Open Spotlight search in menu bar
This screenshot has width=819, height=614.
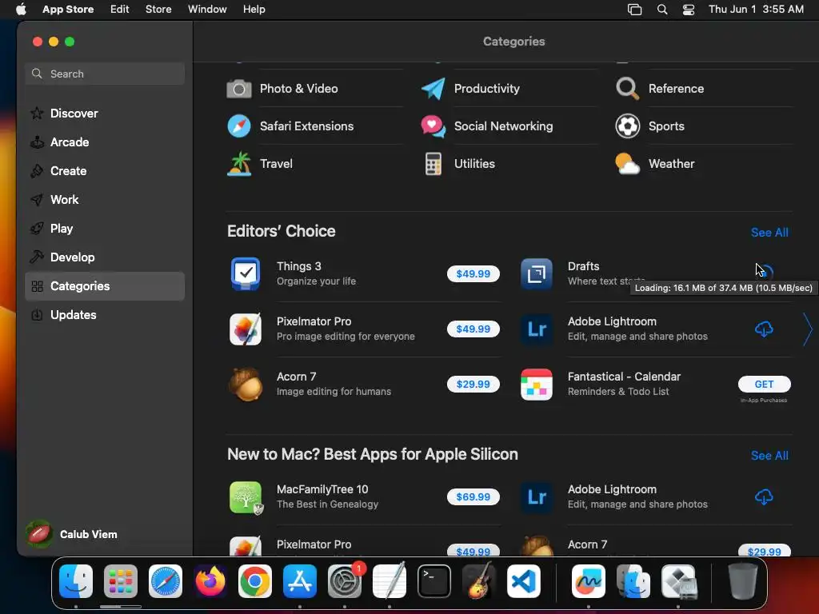pos(661,10)
